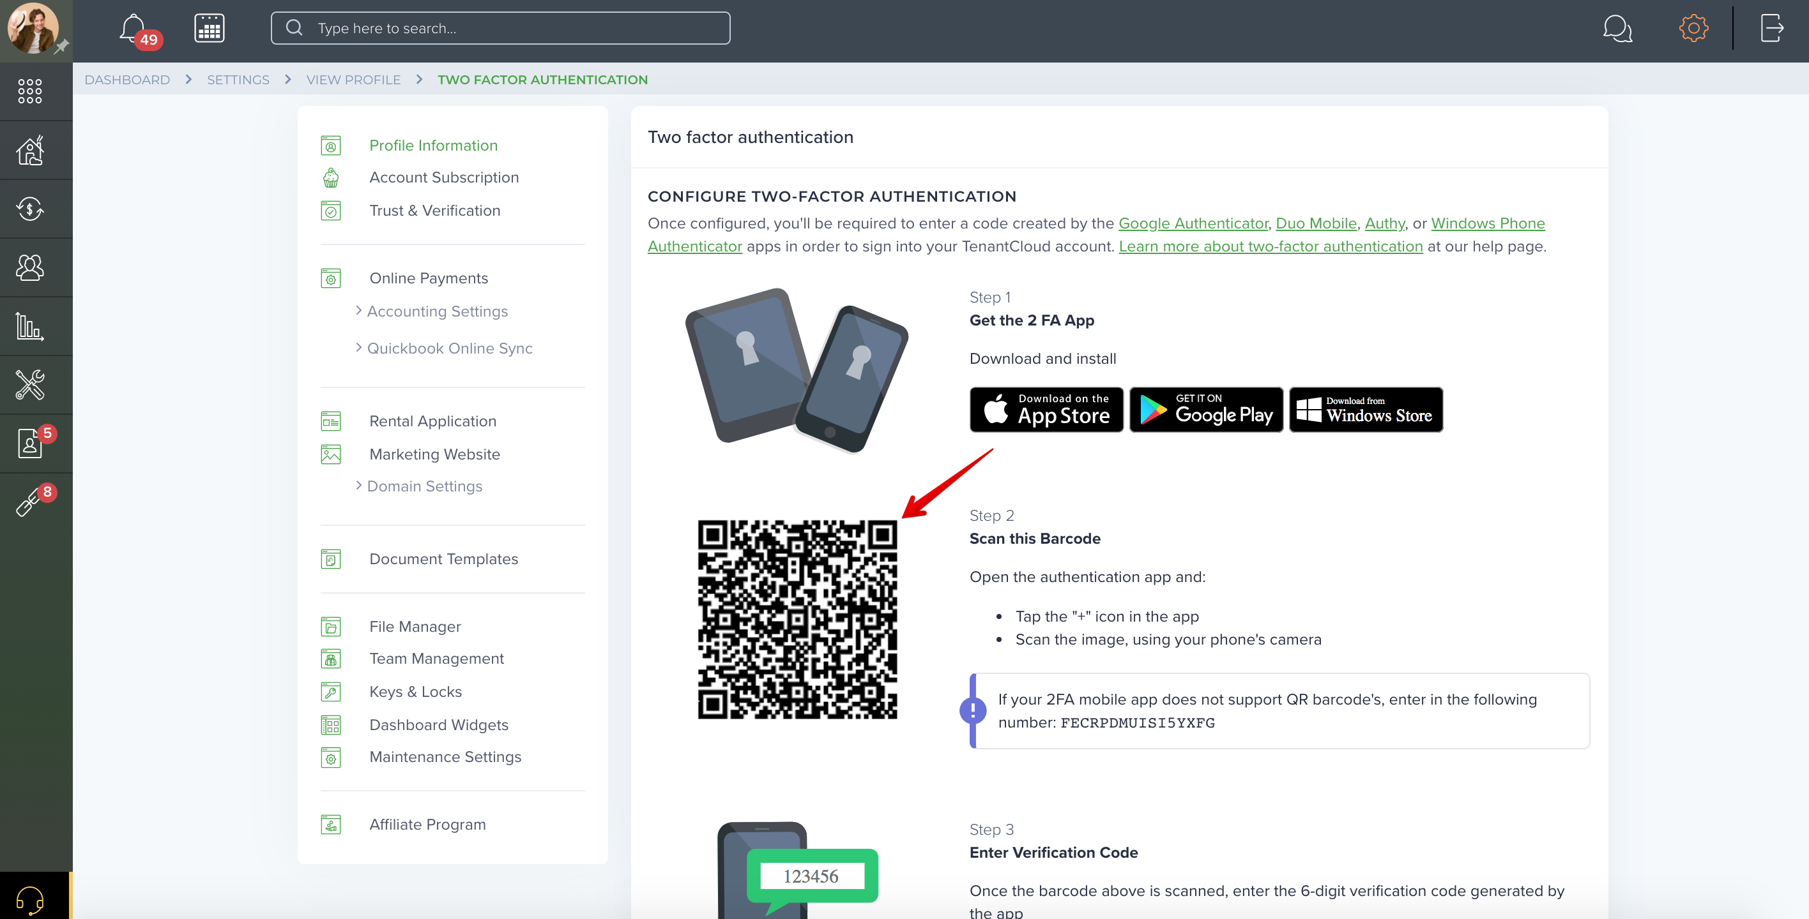Open the apps grid menu icon
This screenshot has width=1809, height=919.
coord(29,91)
